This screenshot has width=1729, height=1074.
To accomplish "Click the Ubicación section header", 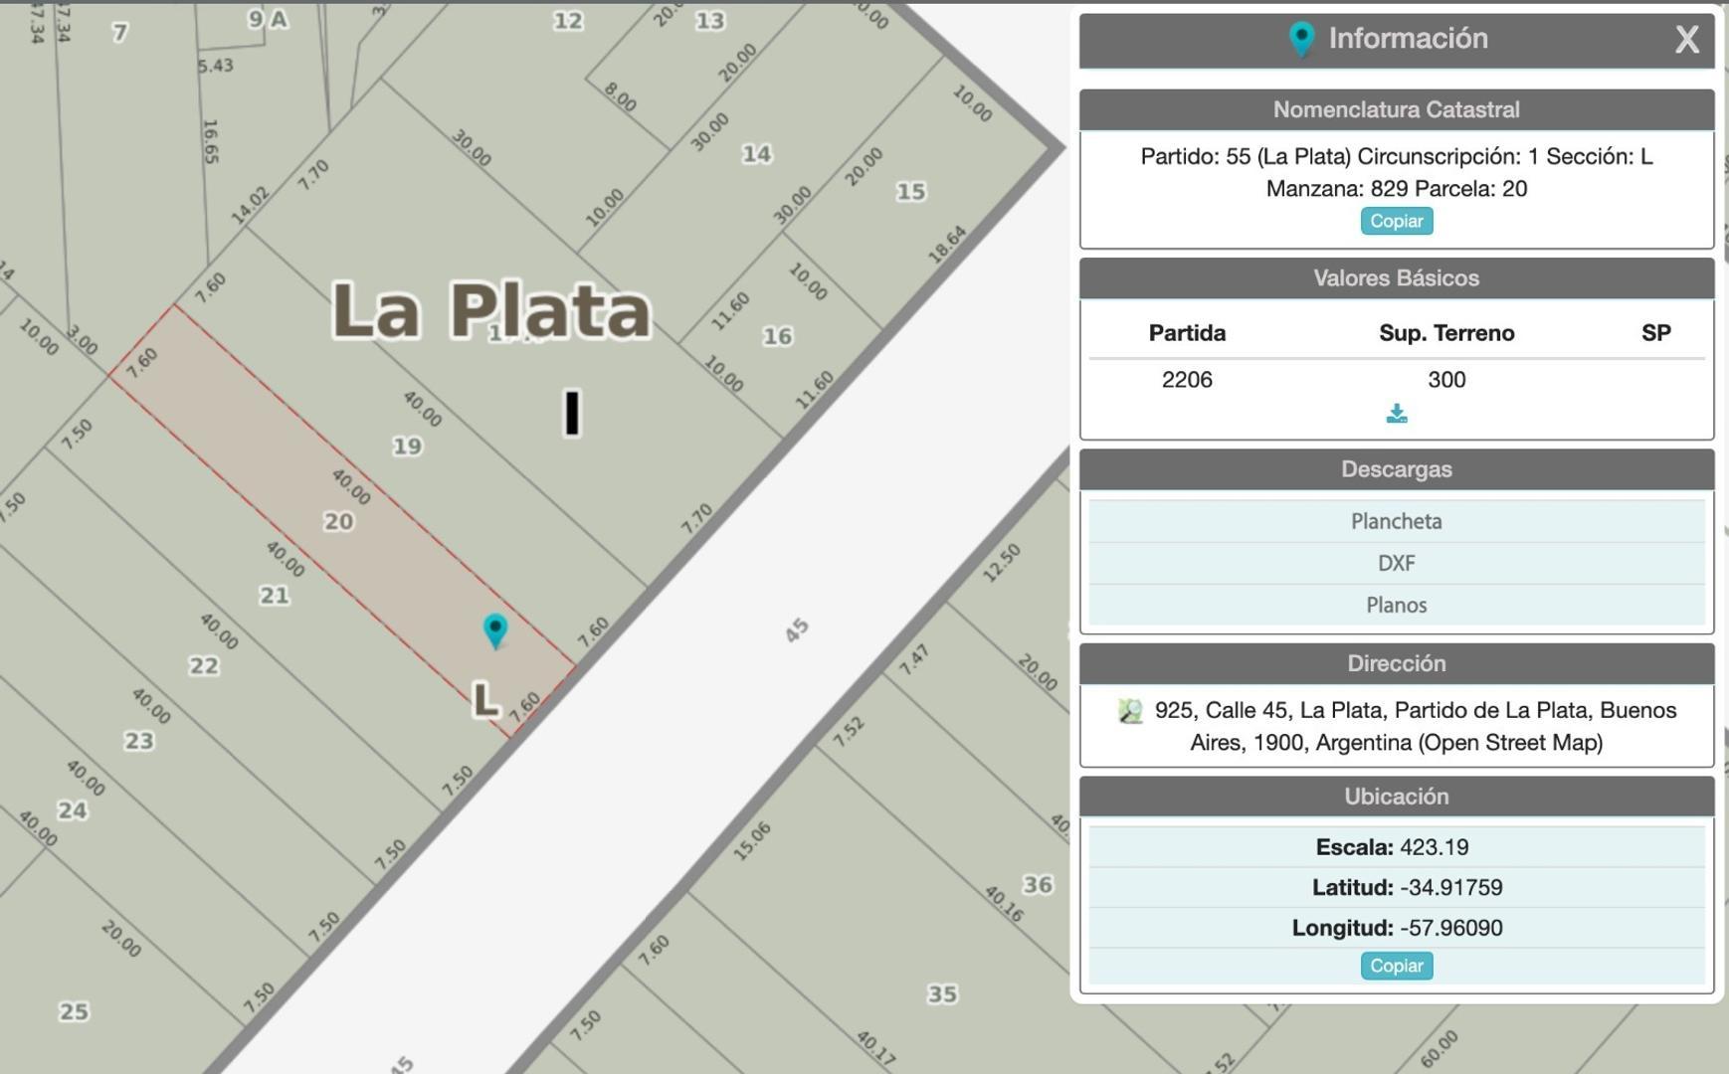I will pos(1396,797).
